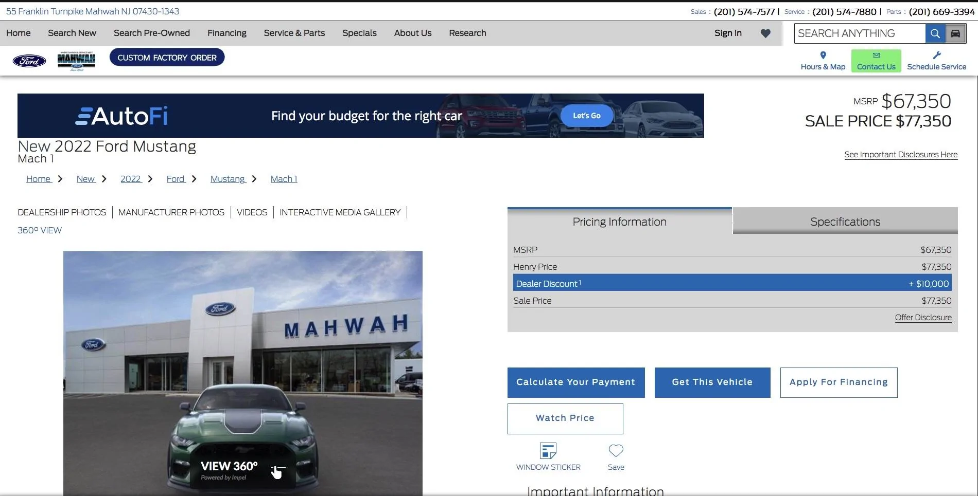Screen dimensions: 978x496
Task: Open Schedule Service wrench link
Action: [937, 61]
